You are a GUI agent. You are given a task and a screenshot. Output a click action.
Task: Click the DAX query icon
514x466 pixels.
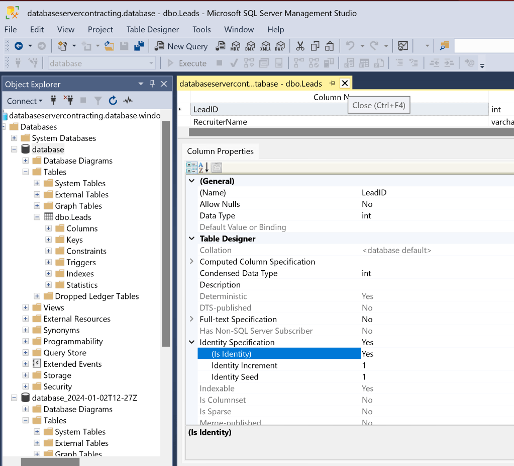(x=280, y=46)
